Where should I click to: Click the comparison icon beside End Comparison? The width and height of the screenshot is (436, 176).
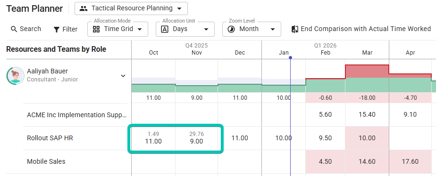tap(295, 29)
